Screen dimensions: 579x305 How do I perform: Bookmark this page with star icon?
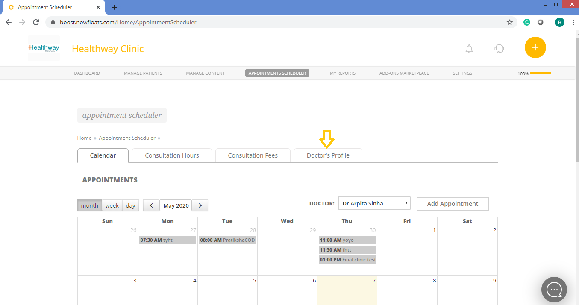(x=509, y=22)
